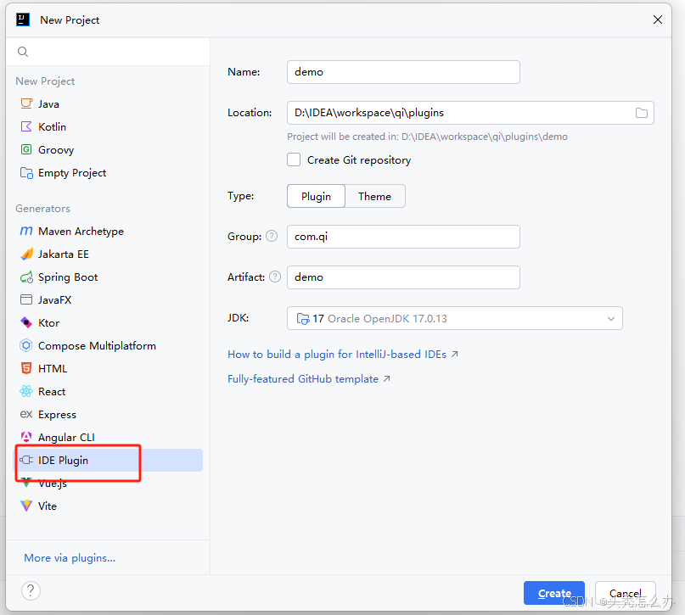Screen dimensions: 685x615
Task: Click the JavaFX icon
Action: [26, 299]
